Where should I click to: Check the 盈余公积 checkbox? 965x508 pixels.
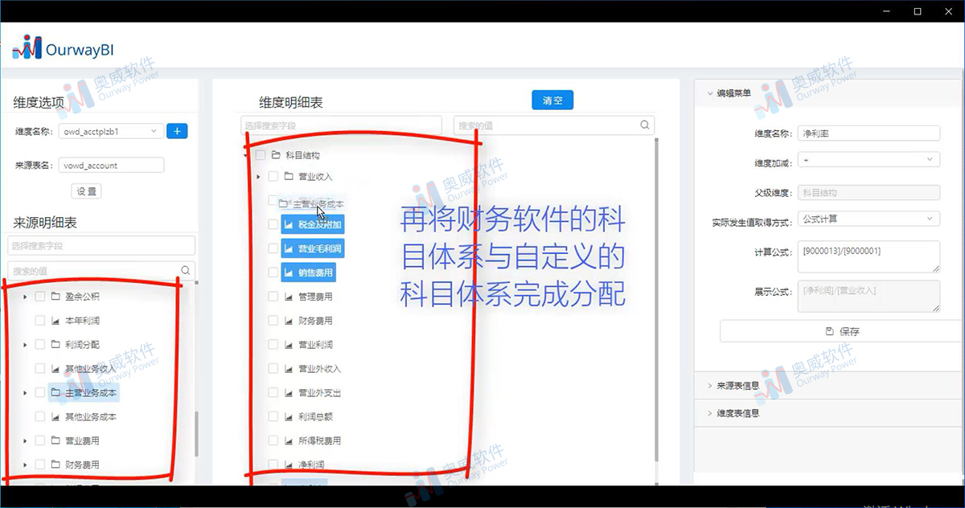pyautogui.click(x=39, y=297)
